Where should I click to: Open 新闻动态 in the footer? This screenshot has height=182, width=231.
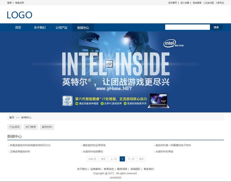109,169
